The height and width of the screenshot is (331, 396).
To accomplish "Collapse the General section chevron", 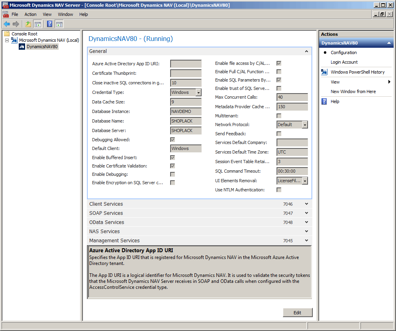I will [306, 51].
